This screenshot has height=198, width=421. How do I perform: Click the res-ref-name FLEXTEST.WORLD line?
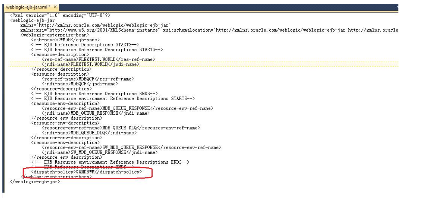pos(98,59)
